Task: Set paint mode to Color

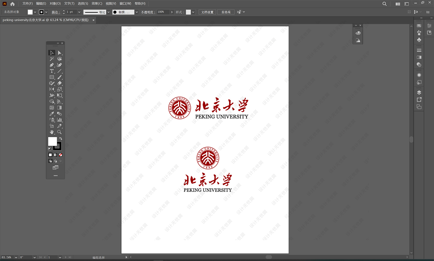Action: (50, 155)
